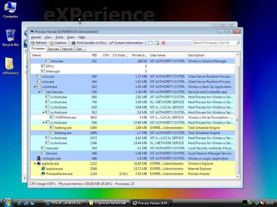Collapse svchost.exe PID 912 node

pos(43,112)
